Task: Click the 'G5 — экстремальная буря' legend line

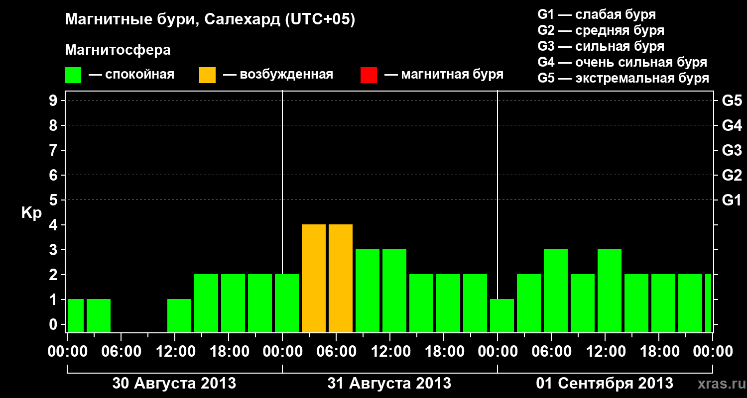Action: (x=623, y=78)
